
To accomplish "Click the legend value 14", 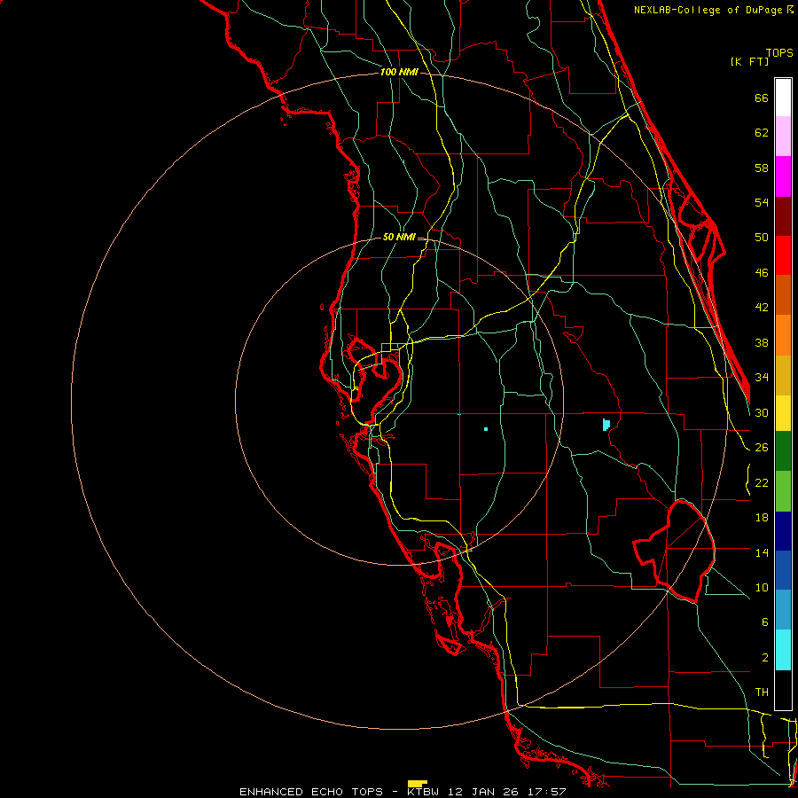I will (762, 552).
